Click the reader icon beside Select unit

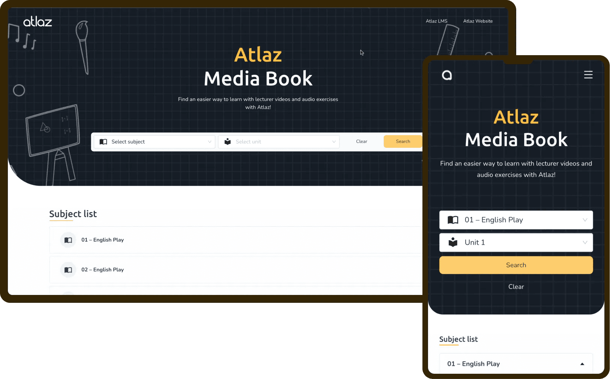[x=227, y=142]
